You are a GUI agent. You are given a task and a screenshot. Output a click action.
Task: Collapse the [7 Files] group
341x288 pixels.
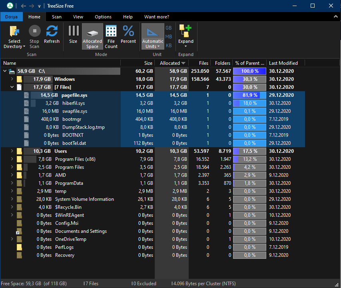[x=12, y=87]
